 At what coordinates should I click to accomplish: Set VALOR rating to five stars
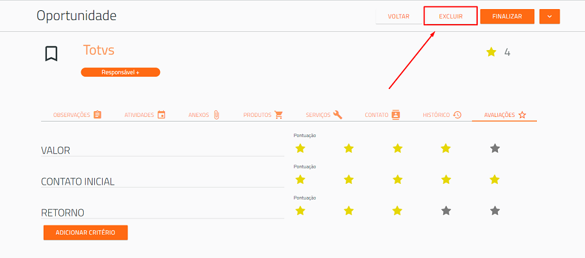point(495,149)
